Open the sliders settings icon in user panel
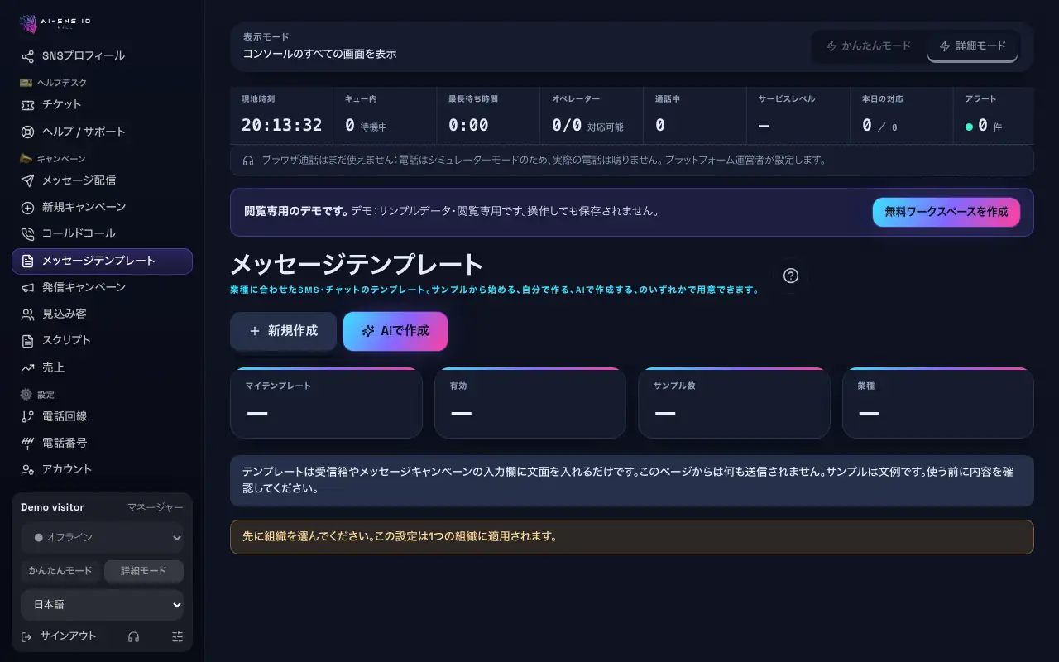The image size is (1059, 662). (177, 636)
